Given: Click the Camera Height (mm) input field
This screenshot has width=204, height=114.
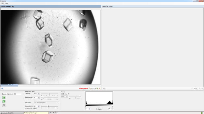Looking at the screenshot, I should [x=17, y=94].
